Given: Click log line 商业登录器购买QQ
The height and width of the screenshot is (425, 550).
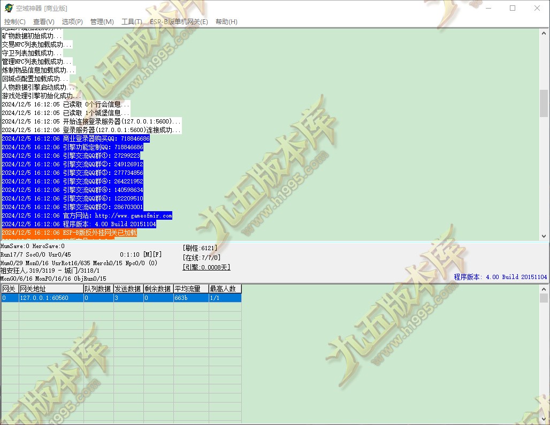Looking at the screenshot, I should click(76, 139).
